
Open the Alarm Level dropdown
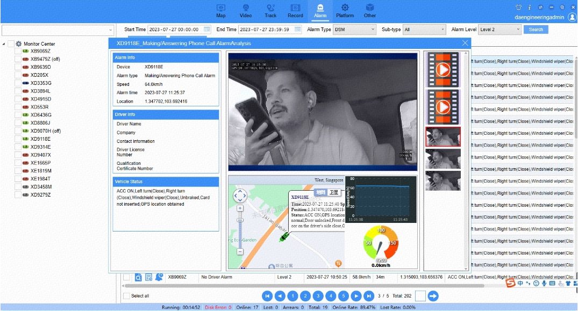coord(500,30)
